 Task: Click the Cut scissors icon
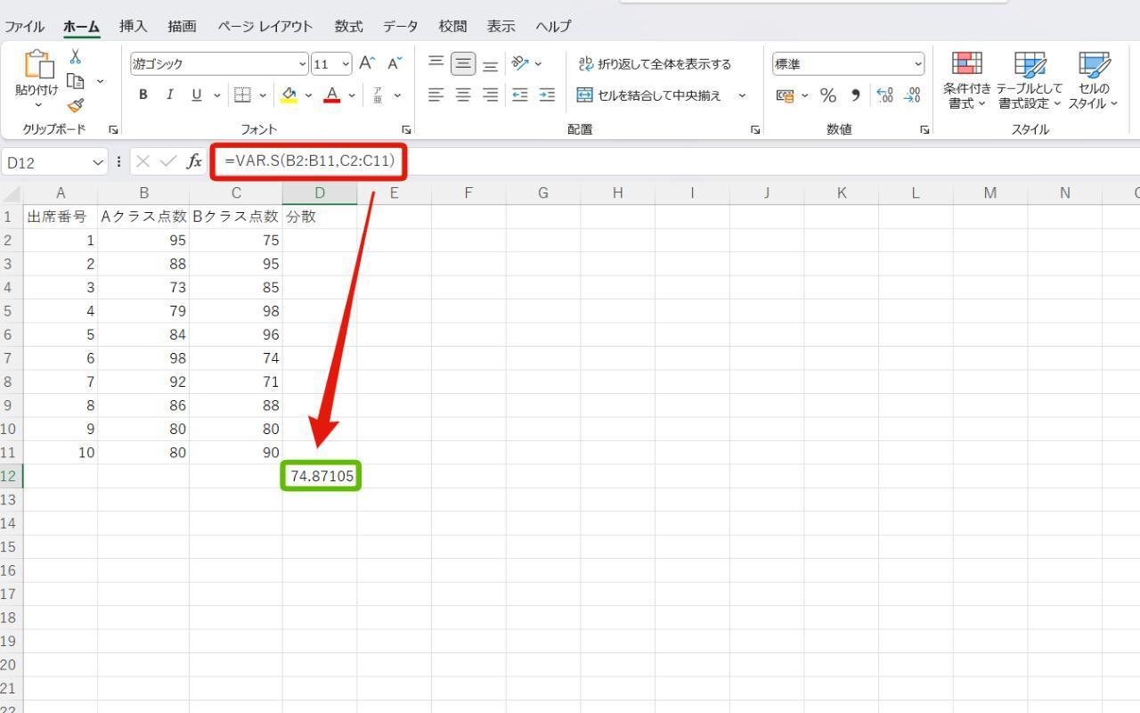tap(76, 57)
